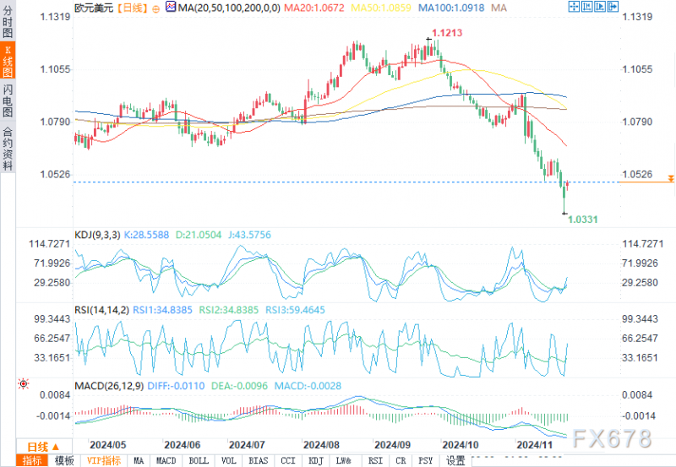Click the play-forward chart icon
Viewport: 676px width, 467px height.
(x=600, y=7)
